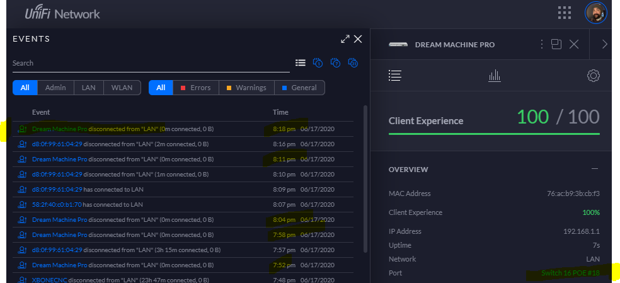The image size is (620, 283).
Task: Close the Dream Machine Pro panel
Action: pos(574,44)
